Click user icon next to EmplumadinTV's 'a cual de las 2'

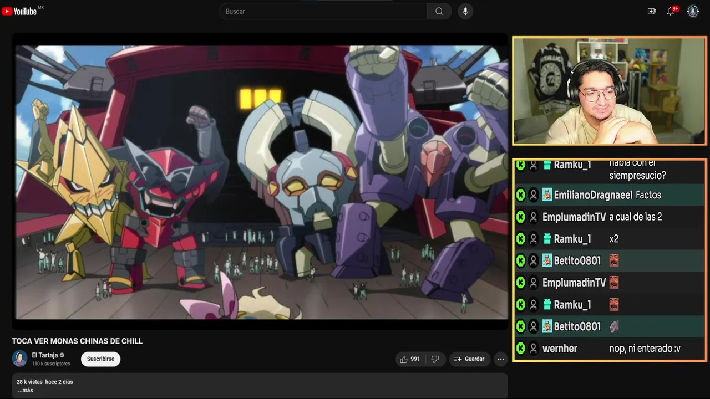click(534, 217)
